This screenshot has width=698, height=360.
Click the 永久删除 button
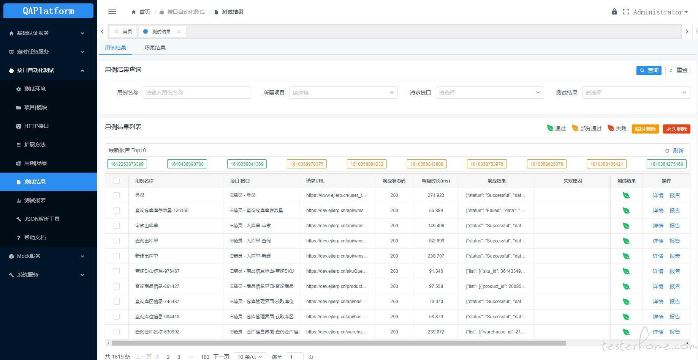coord(677,129)
